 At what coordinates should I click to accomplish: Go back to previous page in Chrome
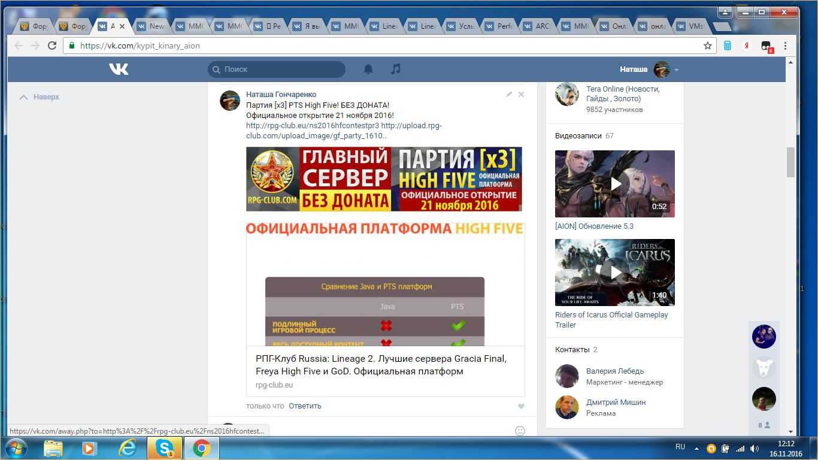[19, 46]
